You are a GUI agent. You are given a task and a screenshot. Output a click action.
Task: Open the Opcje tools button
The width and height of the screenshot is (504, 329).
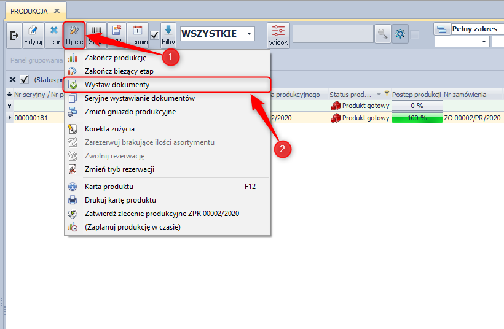tap(74, 36)
